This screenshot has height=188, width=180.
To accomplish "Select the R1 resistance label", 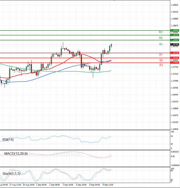I will (161, 44).
